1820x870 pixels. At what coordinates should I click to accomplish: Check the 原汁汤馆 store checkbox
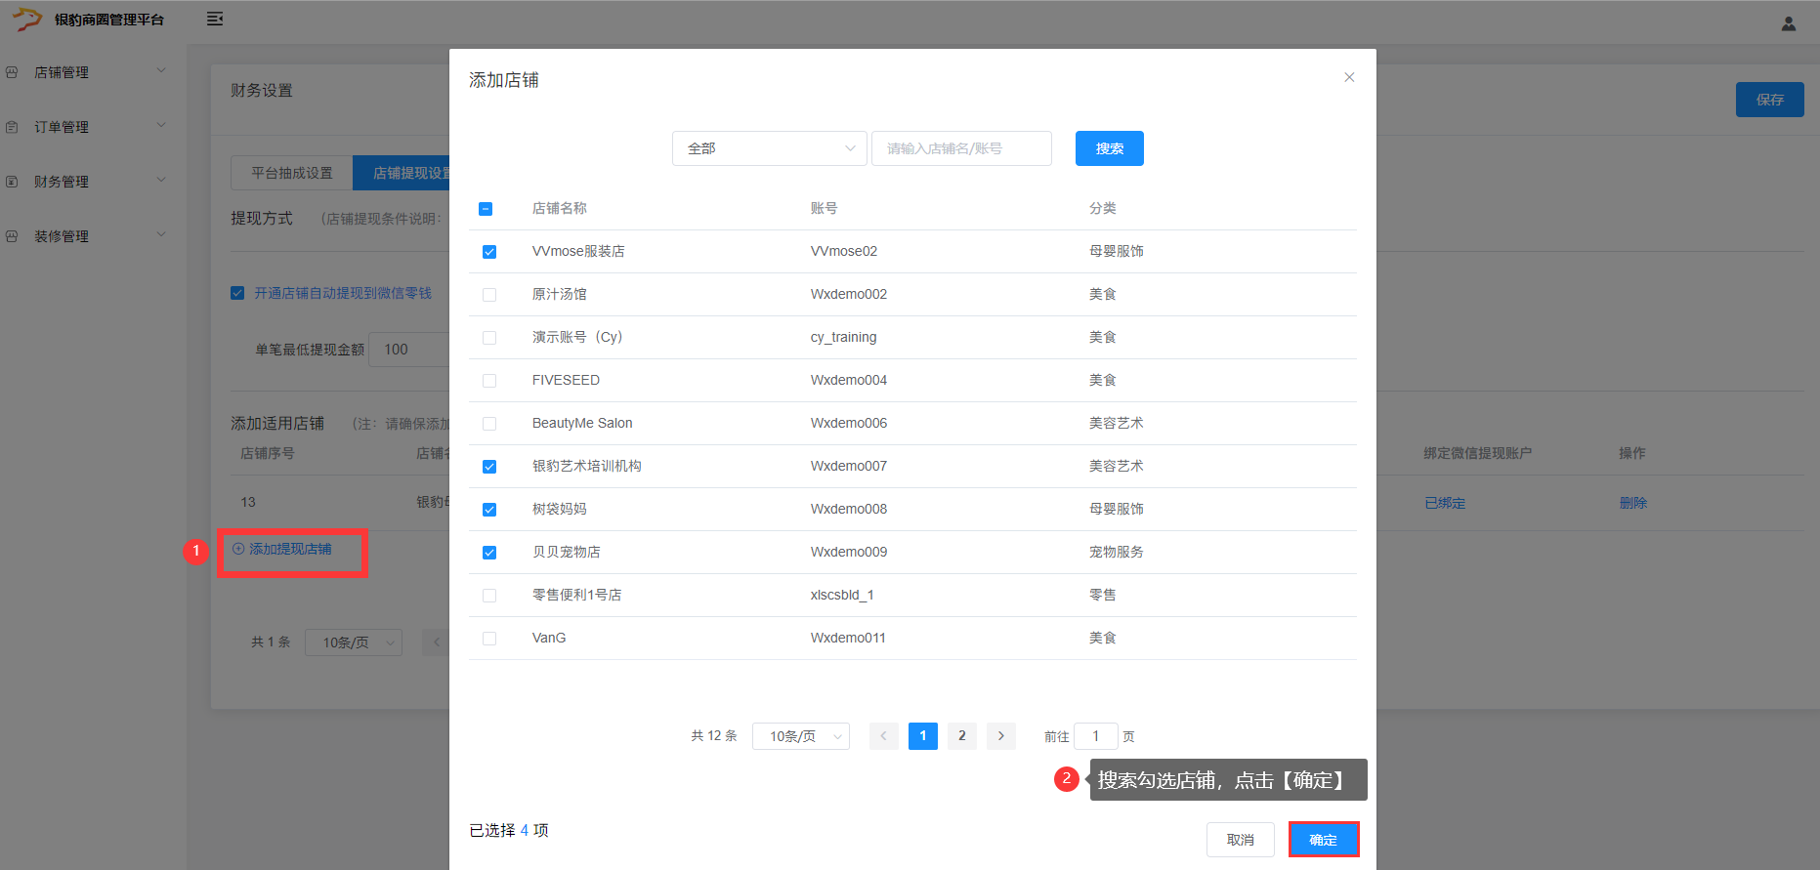point(489,295)
